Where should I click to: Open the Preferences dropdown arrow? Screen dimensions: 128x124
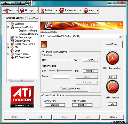tap(81, 11)
